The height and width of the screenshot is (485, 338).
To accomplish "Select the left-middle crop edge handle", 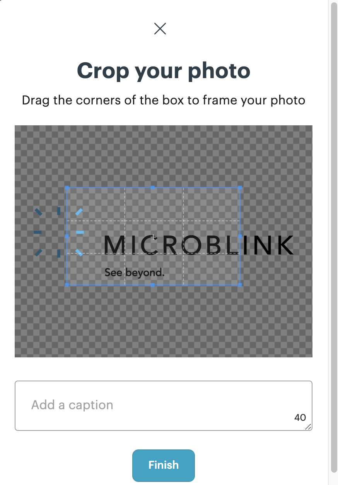I will coord(67,236).
